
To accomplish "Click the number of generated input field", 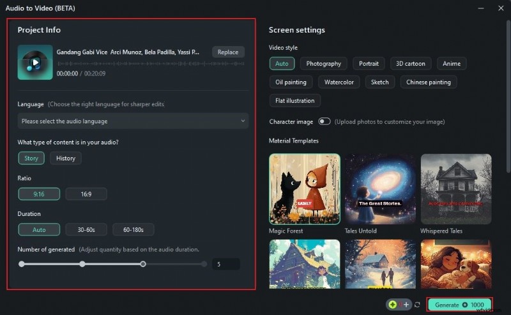I will pyautogui.click(x=225, y=264).
